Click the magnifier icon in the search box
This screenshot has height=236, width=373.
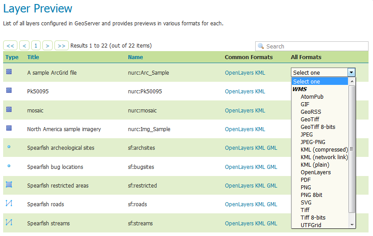click(x=261, y=46)
